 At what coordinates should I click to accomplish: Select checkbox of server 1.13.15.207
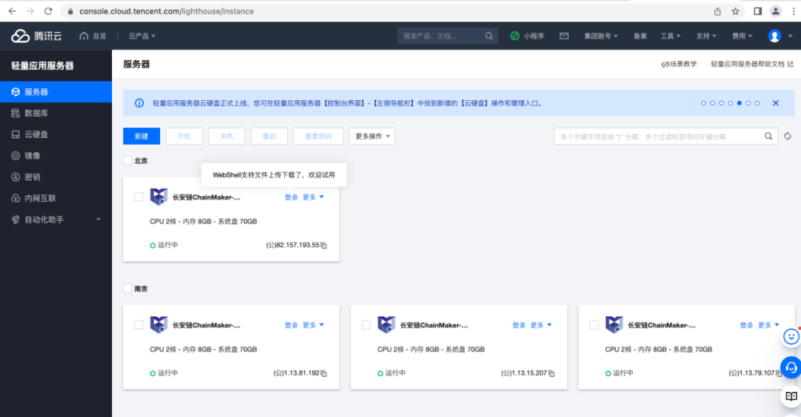pos(366,324)
